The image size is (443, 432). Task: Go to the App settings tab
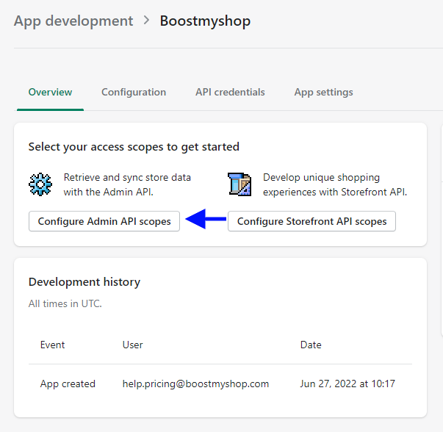[323, 92]
